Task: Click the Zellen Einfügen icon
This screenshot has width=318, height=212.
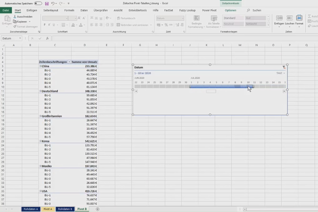Action: [279, 18]
